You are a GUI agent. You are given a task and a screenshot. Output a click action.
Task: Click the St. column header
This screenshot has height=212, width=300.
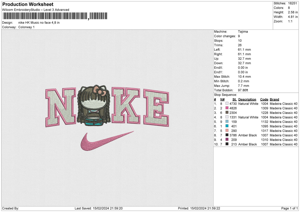tap(234, 99)
